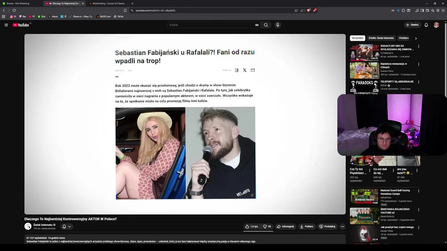Open the Filman.cc bookmark
Viewport: 447px width, 251px height.
[x=81, y=16]
